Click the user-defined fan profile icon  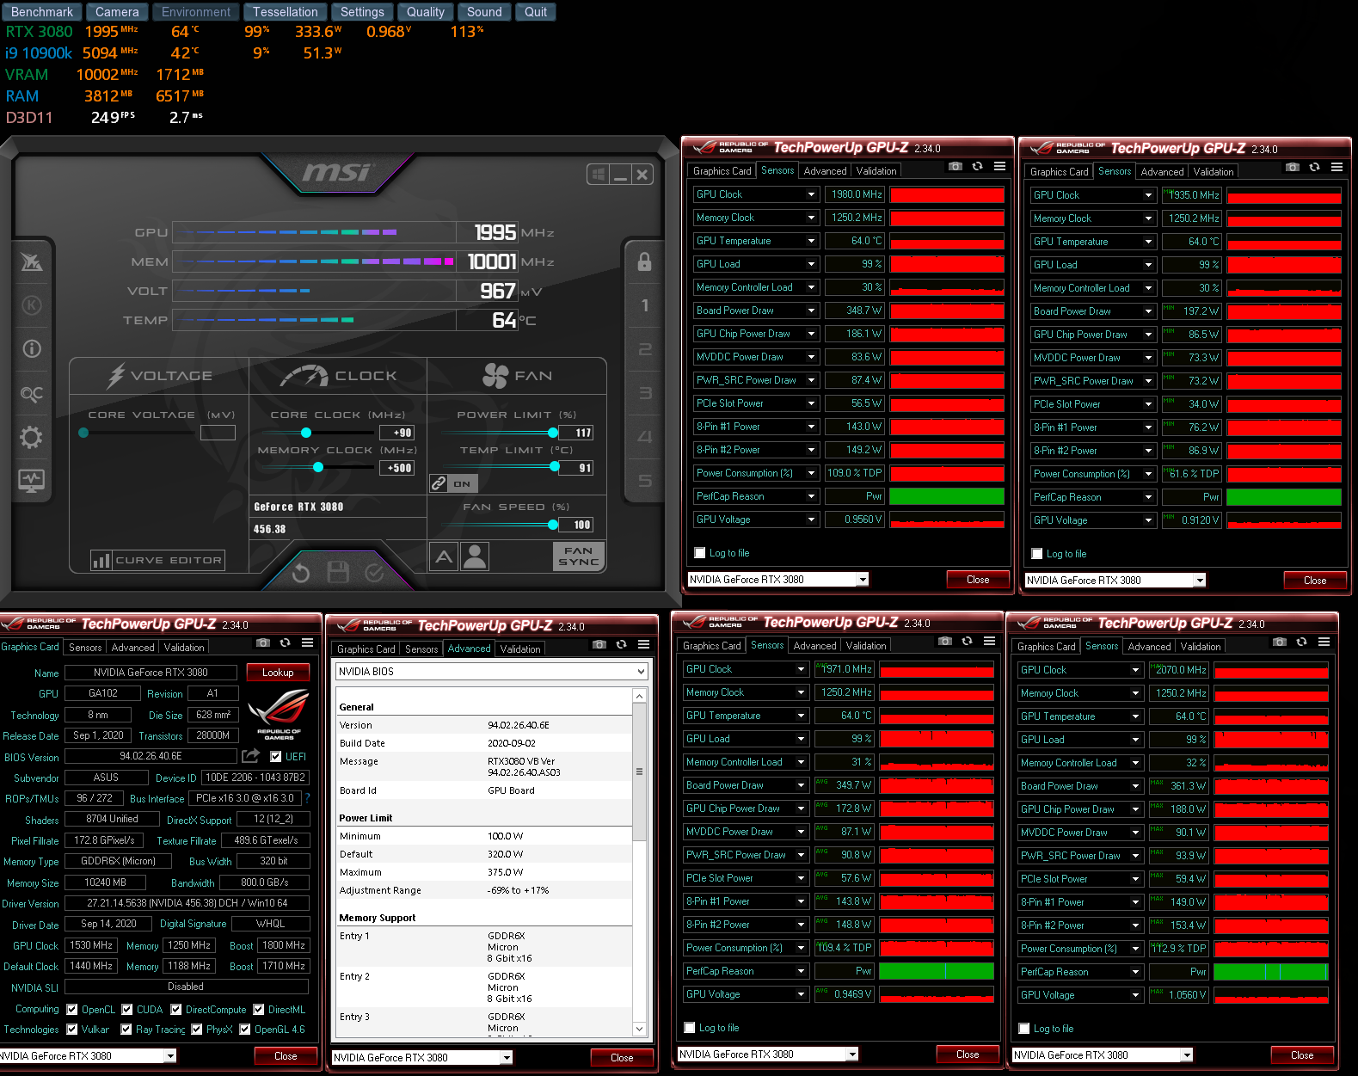(x=475, y=556)
